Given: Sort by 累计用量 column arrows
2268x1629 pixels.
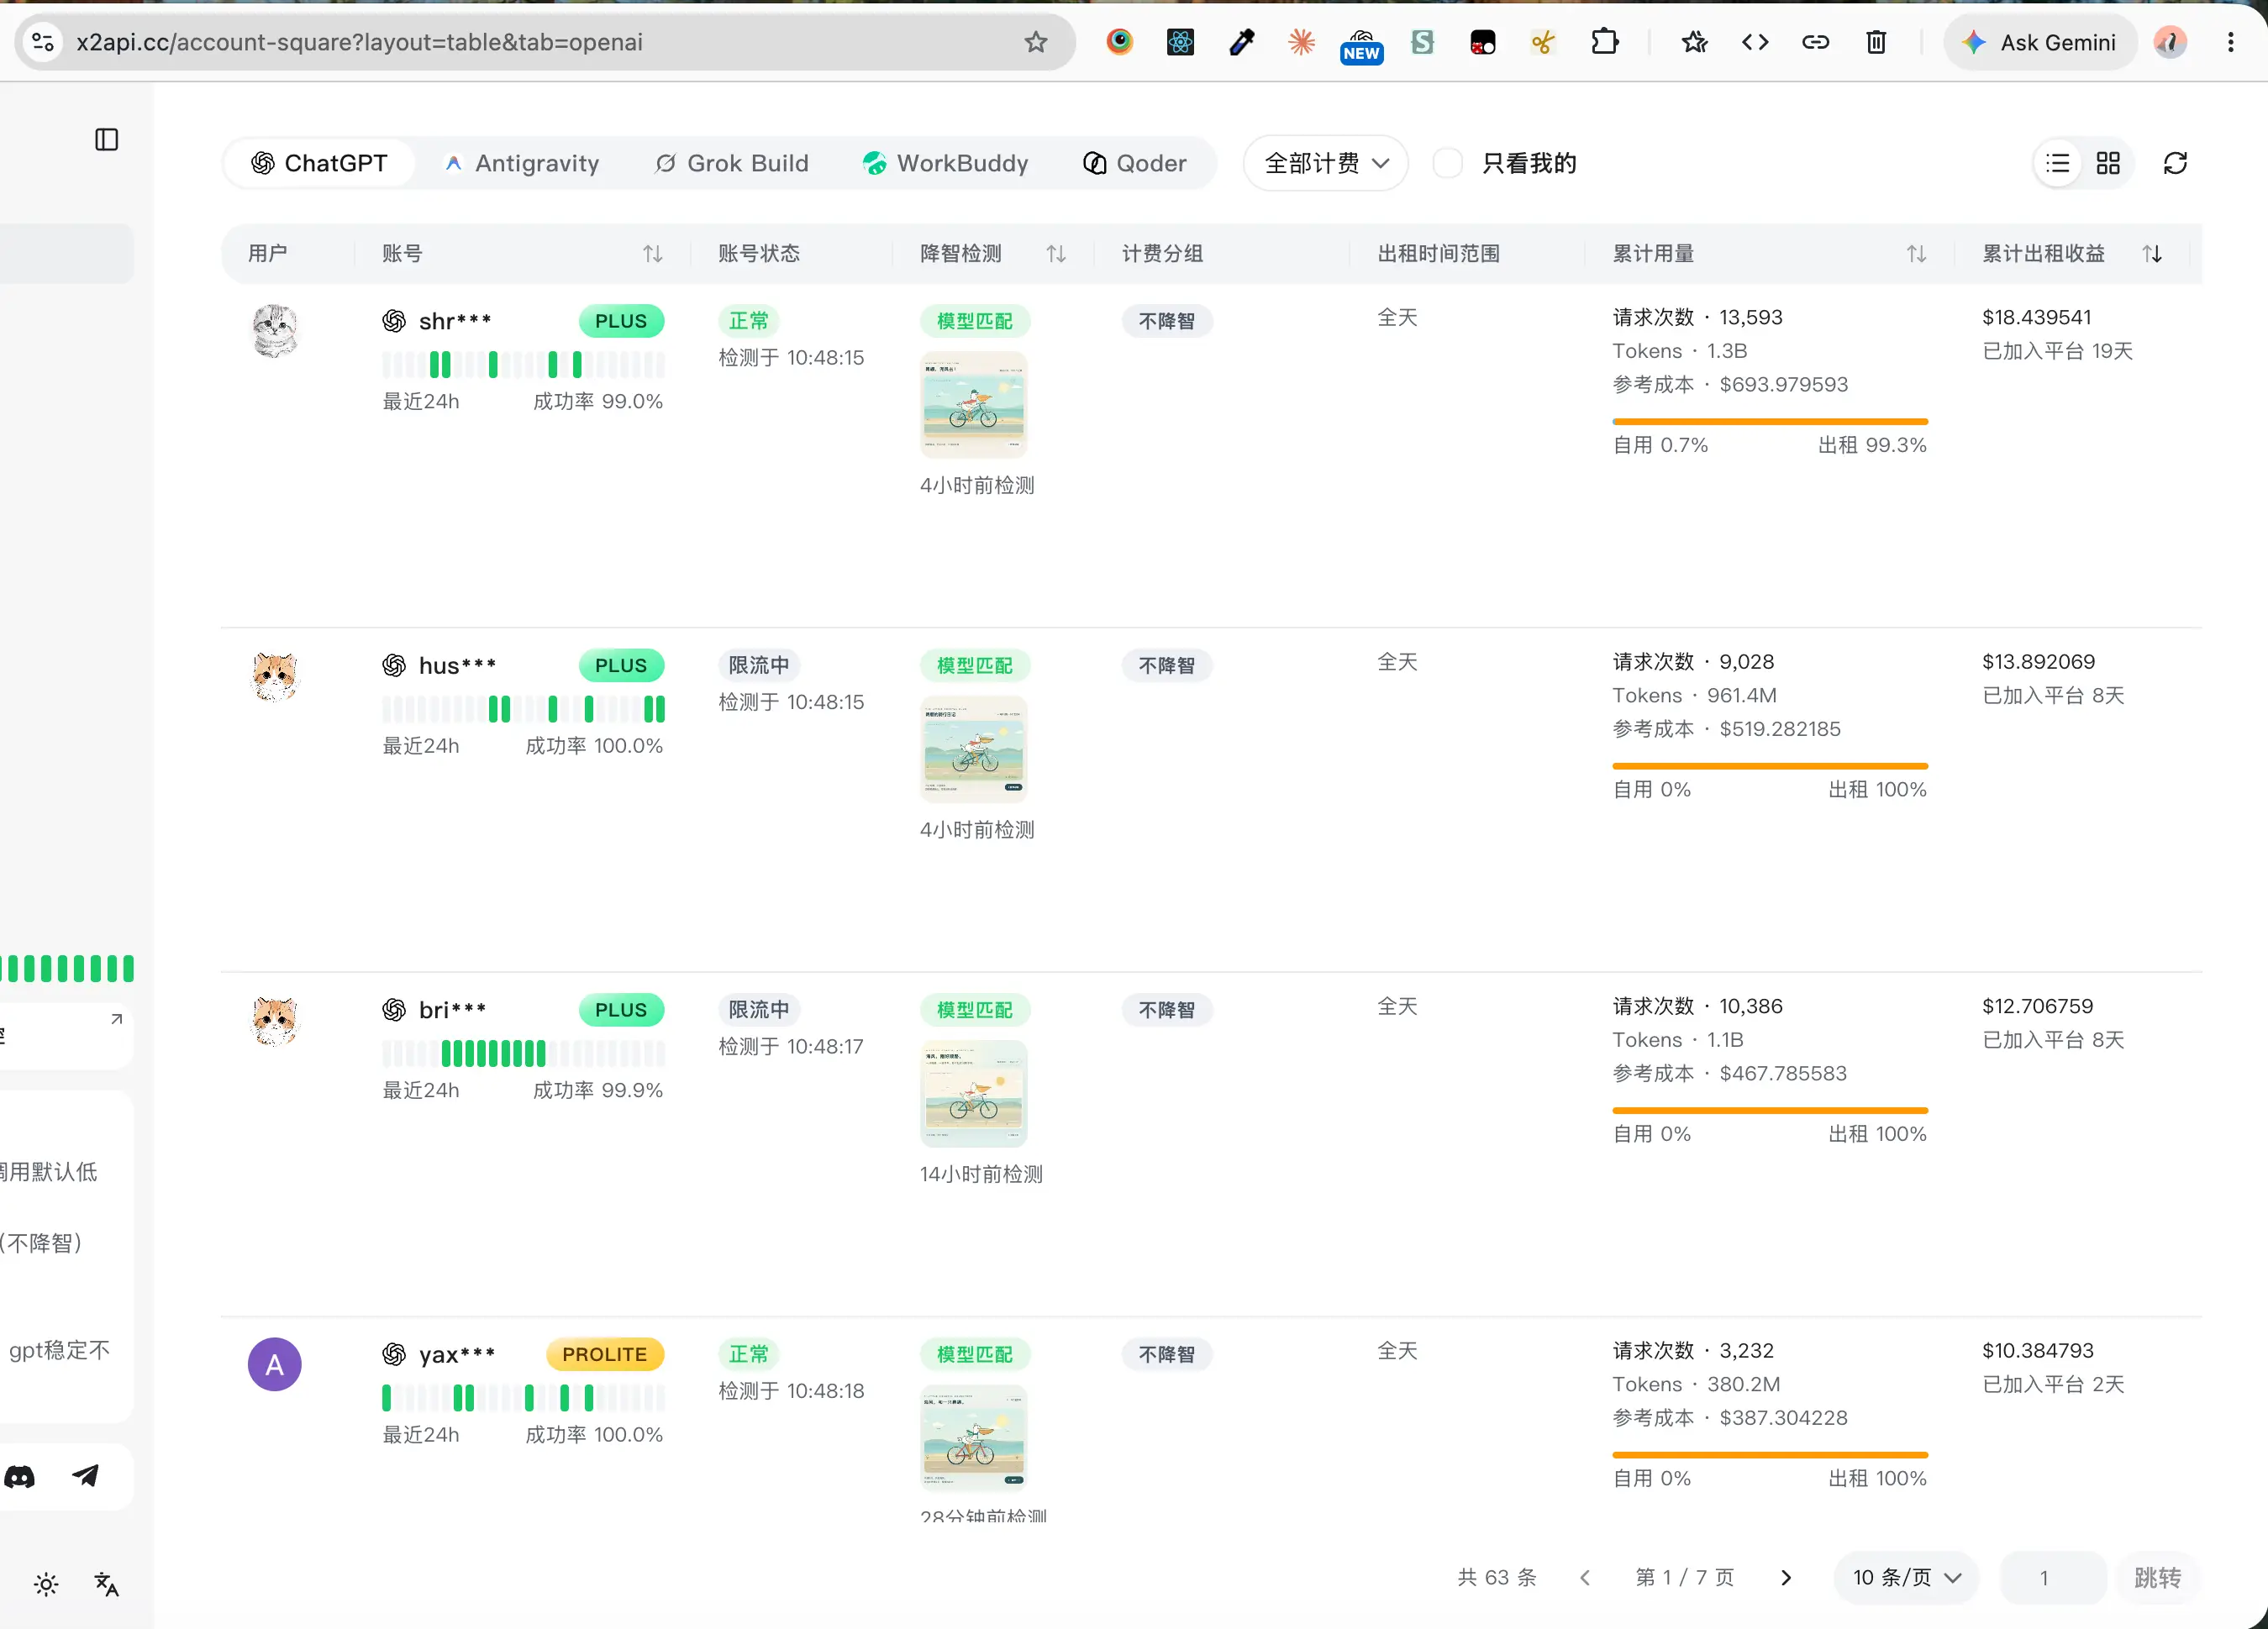Looking at the screenshot, I should coord(1916,254).
